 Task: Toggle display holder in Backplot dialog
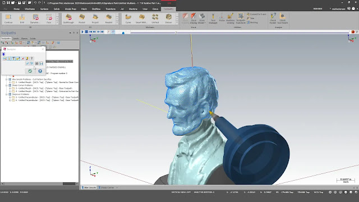[x=13, y=58]
